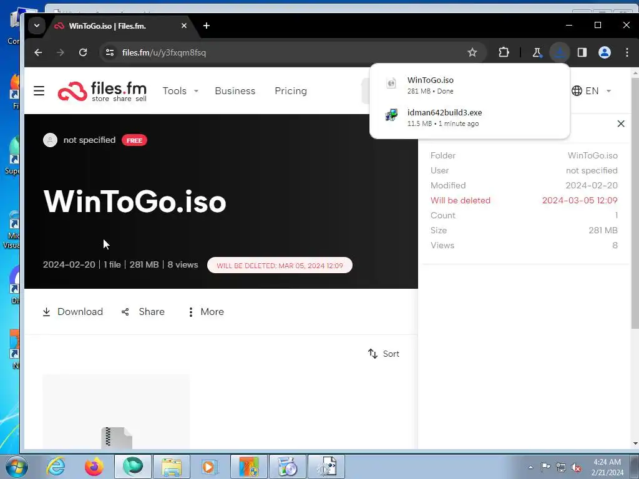The width and height of the screenshot is (639, 479).
Task: Click the muted volume tray icon
Action: coord(576,467)
